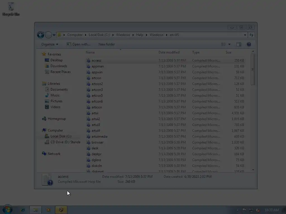Click the scroll down arrow of file list
286x214 pixels.
coord(253,170)
